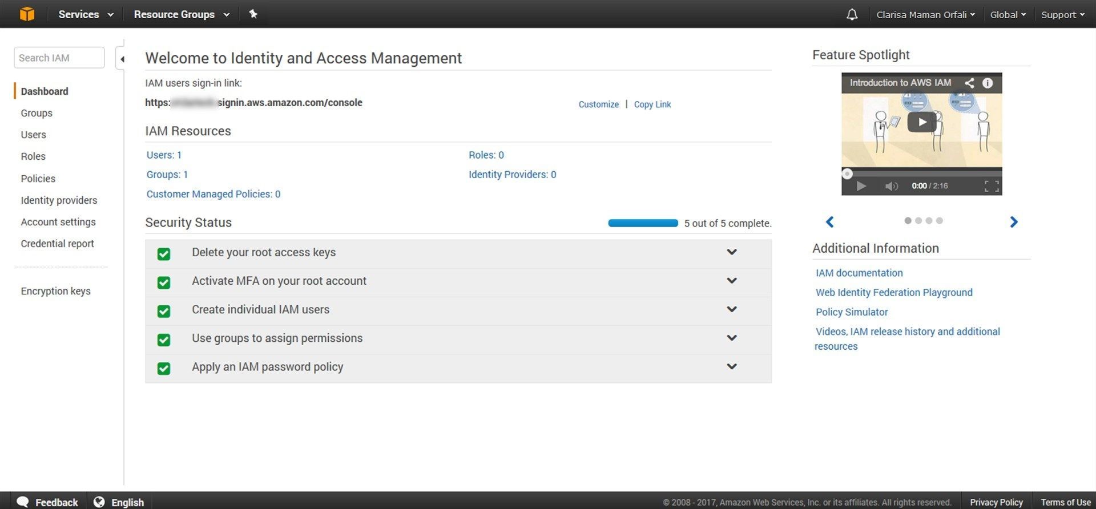Open the Clarisa Maman Orfali account menu

(x=925, y=15)
